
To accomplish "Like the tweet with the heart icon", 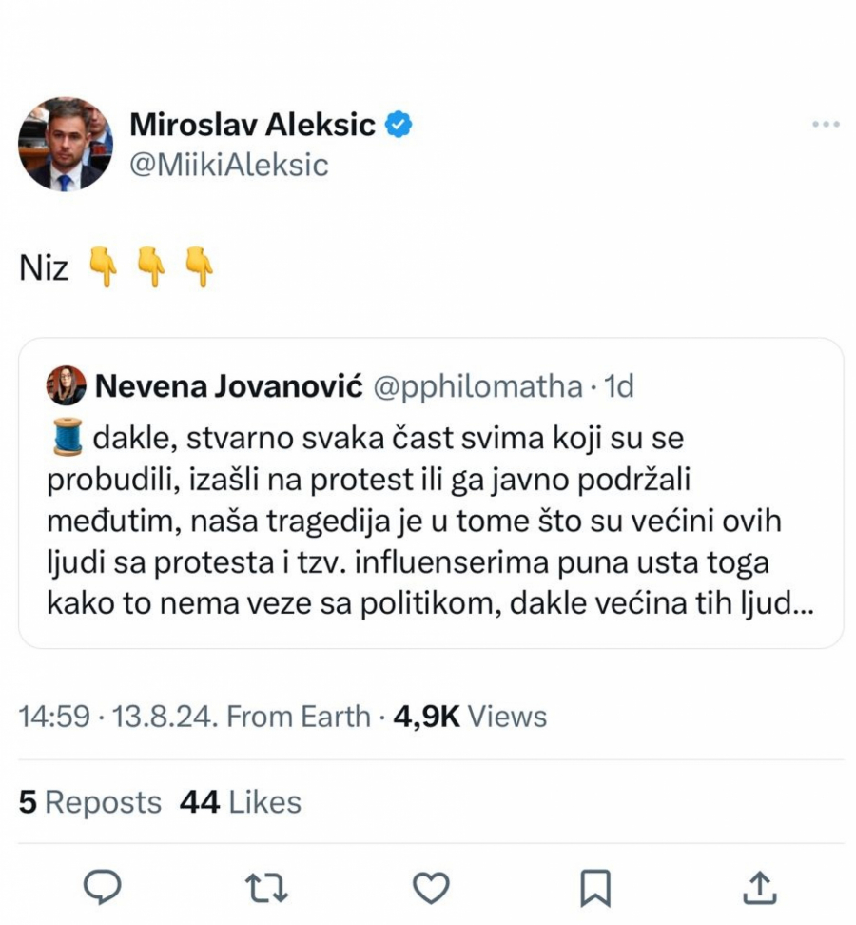I will tap(430, 887).
